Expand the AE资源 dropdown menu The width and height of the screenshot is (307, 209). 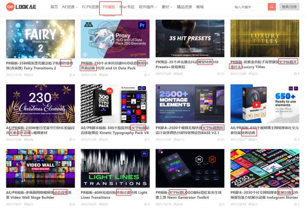coord(69,7)
